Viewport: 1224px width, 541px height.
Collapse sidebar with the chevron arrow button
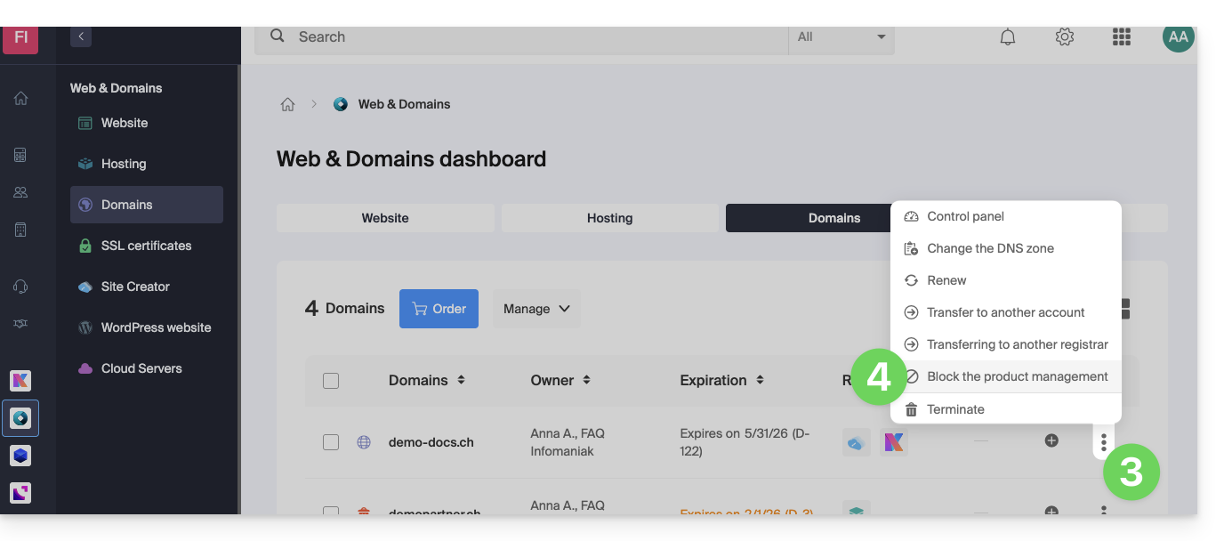click(81, 36)
